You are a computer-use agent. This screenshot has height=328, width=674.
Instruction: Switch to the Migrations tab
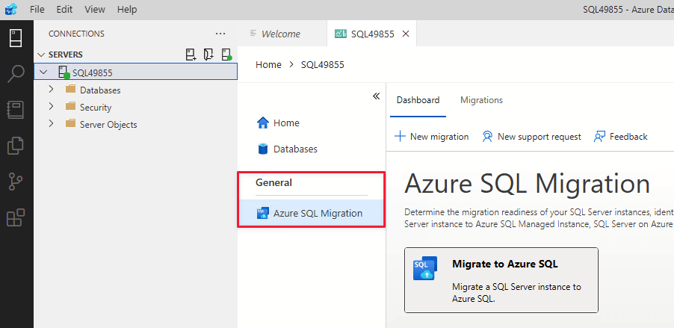[x=481, y=100]
